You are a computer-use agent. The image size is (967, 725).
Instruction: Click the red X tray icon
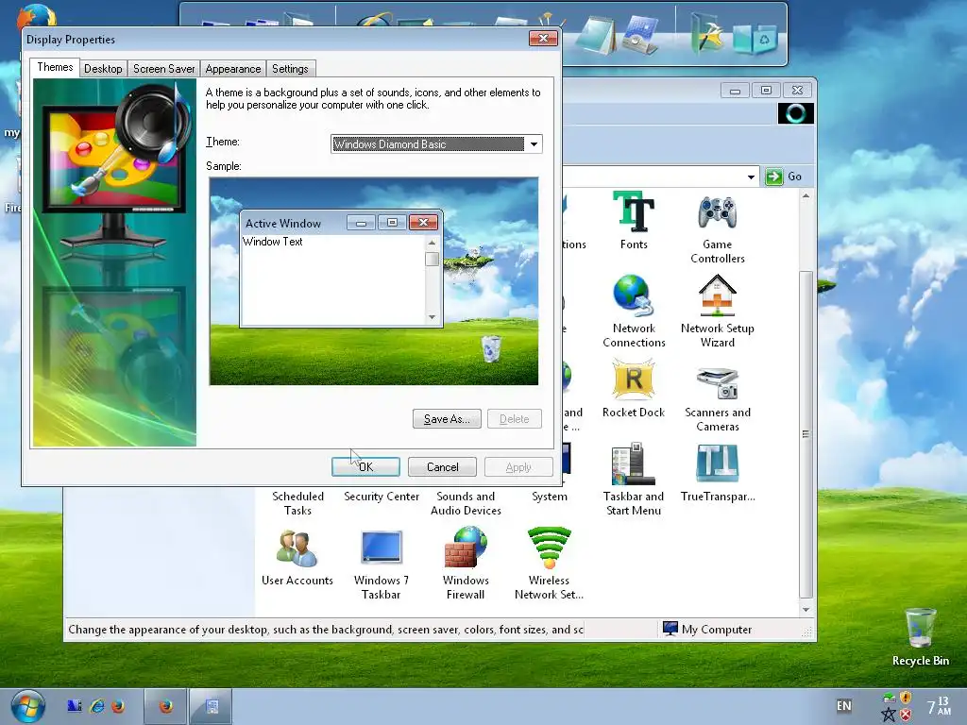click(906, 715)
